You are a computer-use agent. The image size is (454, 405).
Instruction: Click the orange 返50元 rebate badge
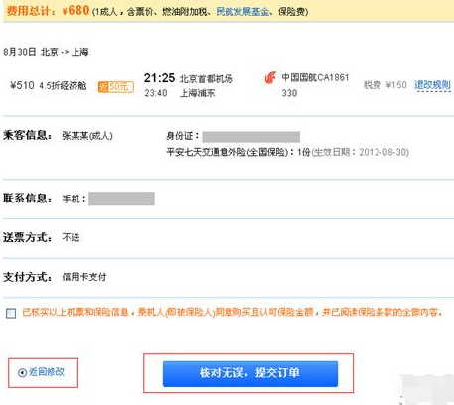[116, 87]
